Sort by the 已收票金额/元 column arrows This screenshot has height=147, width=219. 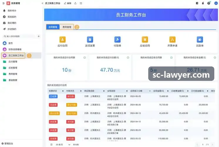(x=188, y=91)
